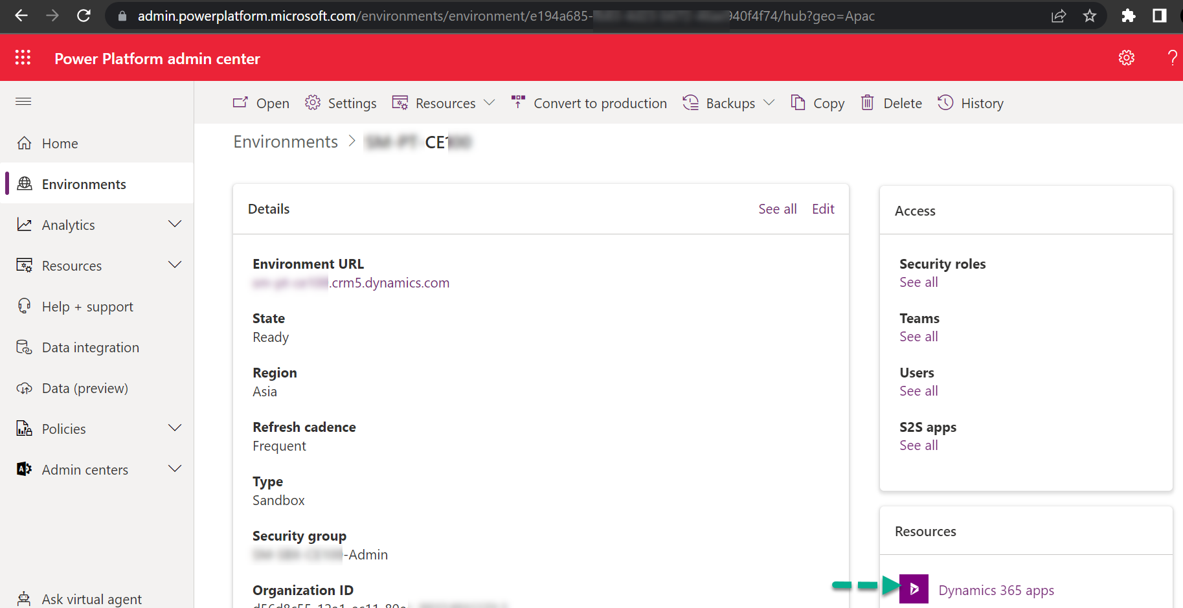Open the app launcher waffle menu

(x=23, y=58)
